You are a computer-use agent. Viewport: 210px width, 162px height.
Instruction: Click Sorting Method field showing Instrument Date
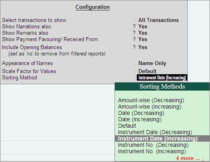point(162,78)
